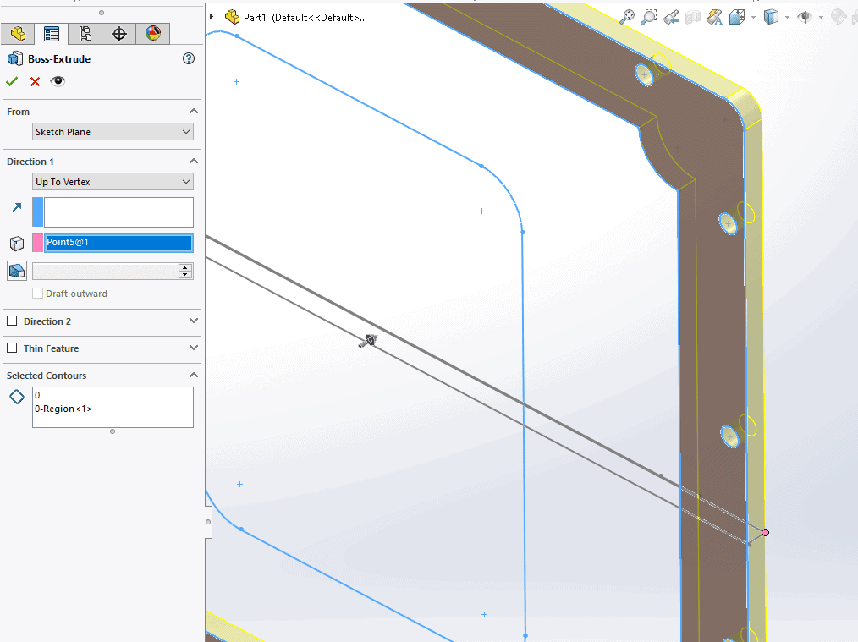
Task: Click the Reverse Direction arrow for Direction 1
Action: (x=17, y=206)
